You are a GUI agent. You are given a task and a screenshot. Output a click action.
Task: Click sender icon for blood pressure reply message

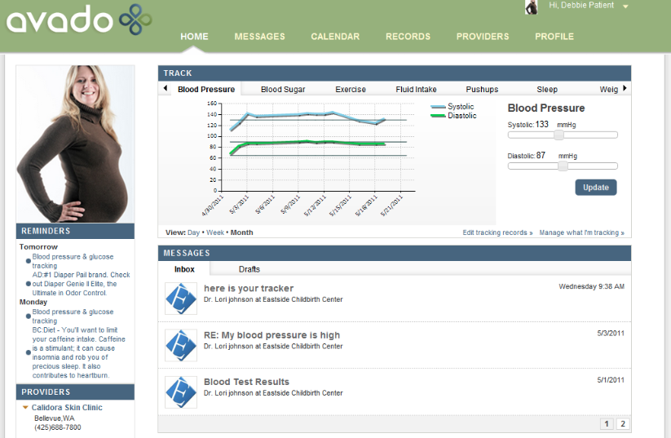pyautogui.click(x=180, y=345)
